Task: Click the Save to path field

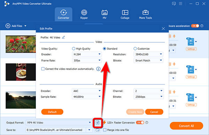Action: click(56, 130)
